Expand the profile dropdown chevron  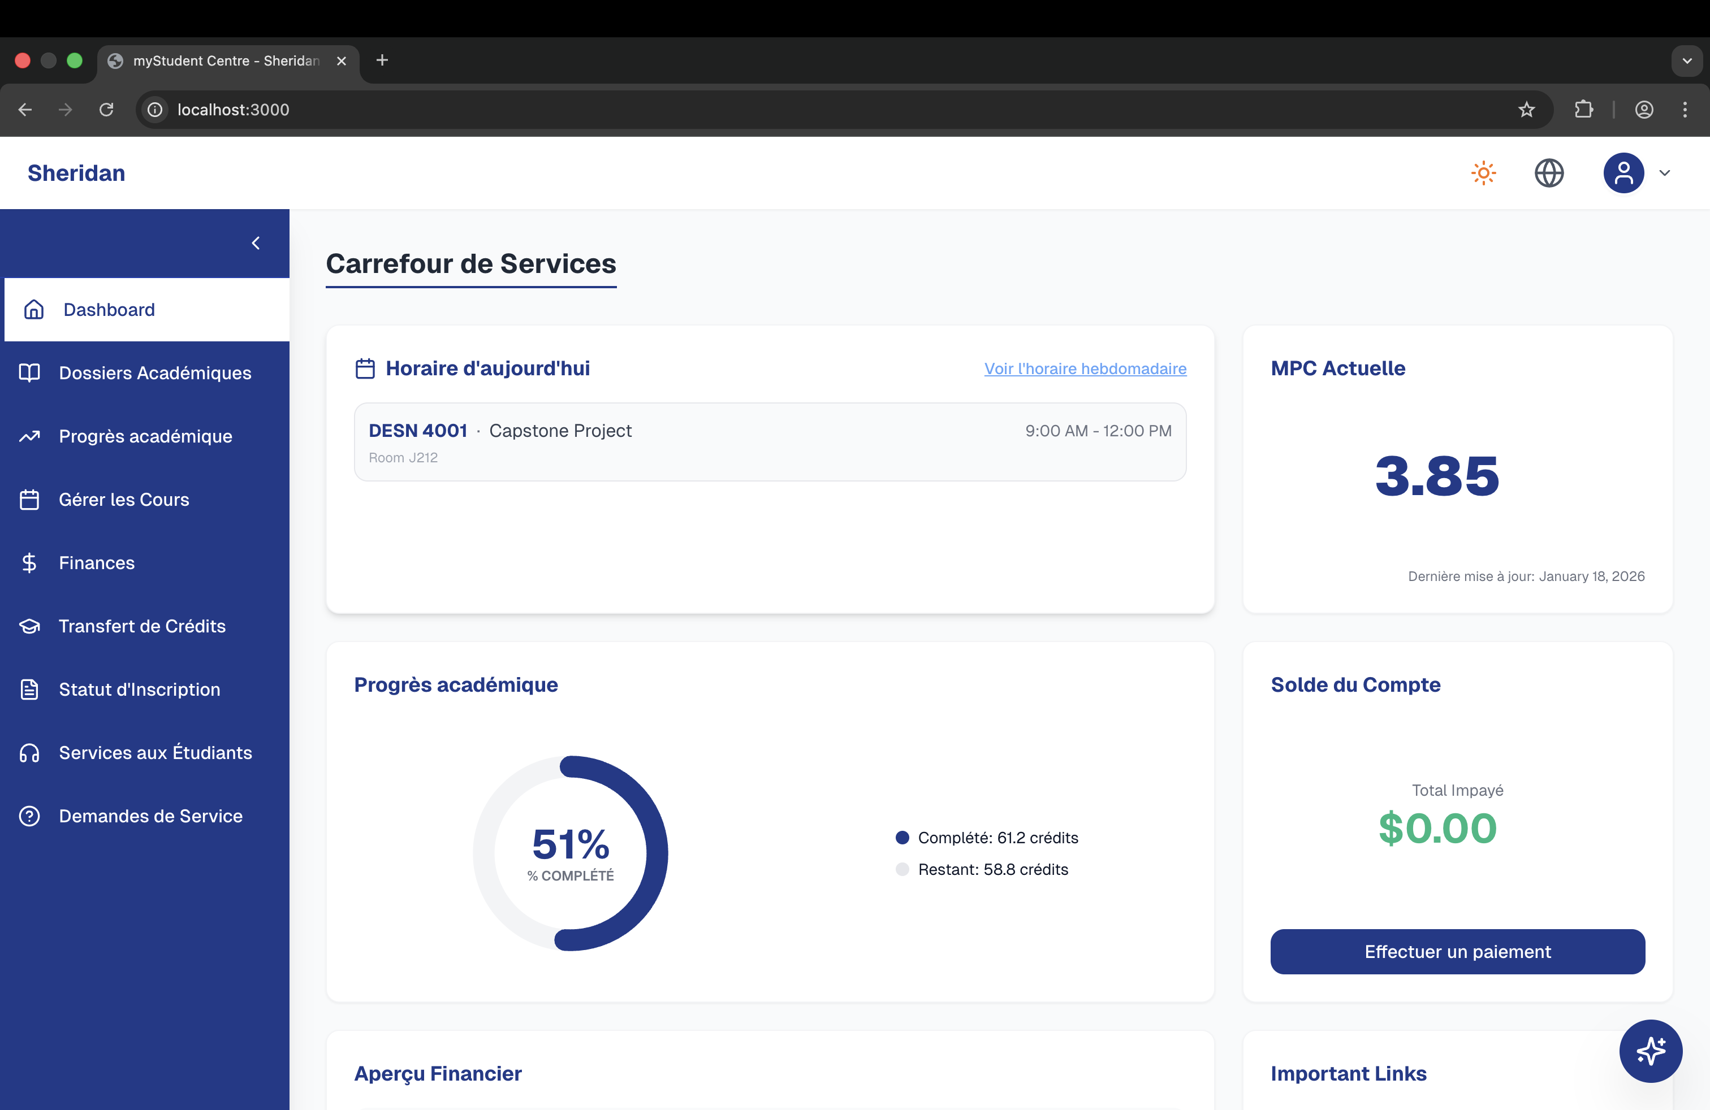[1665, 173]
